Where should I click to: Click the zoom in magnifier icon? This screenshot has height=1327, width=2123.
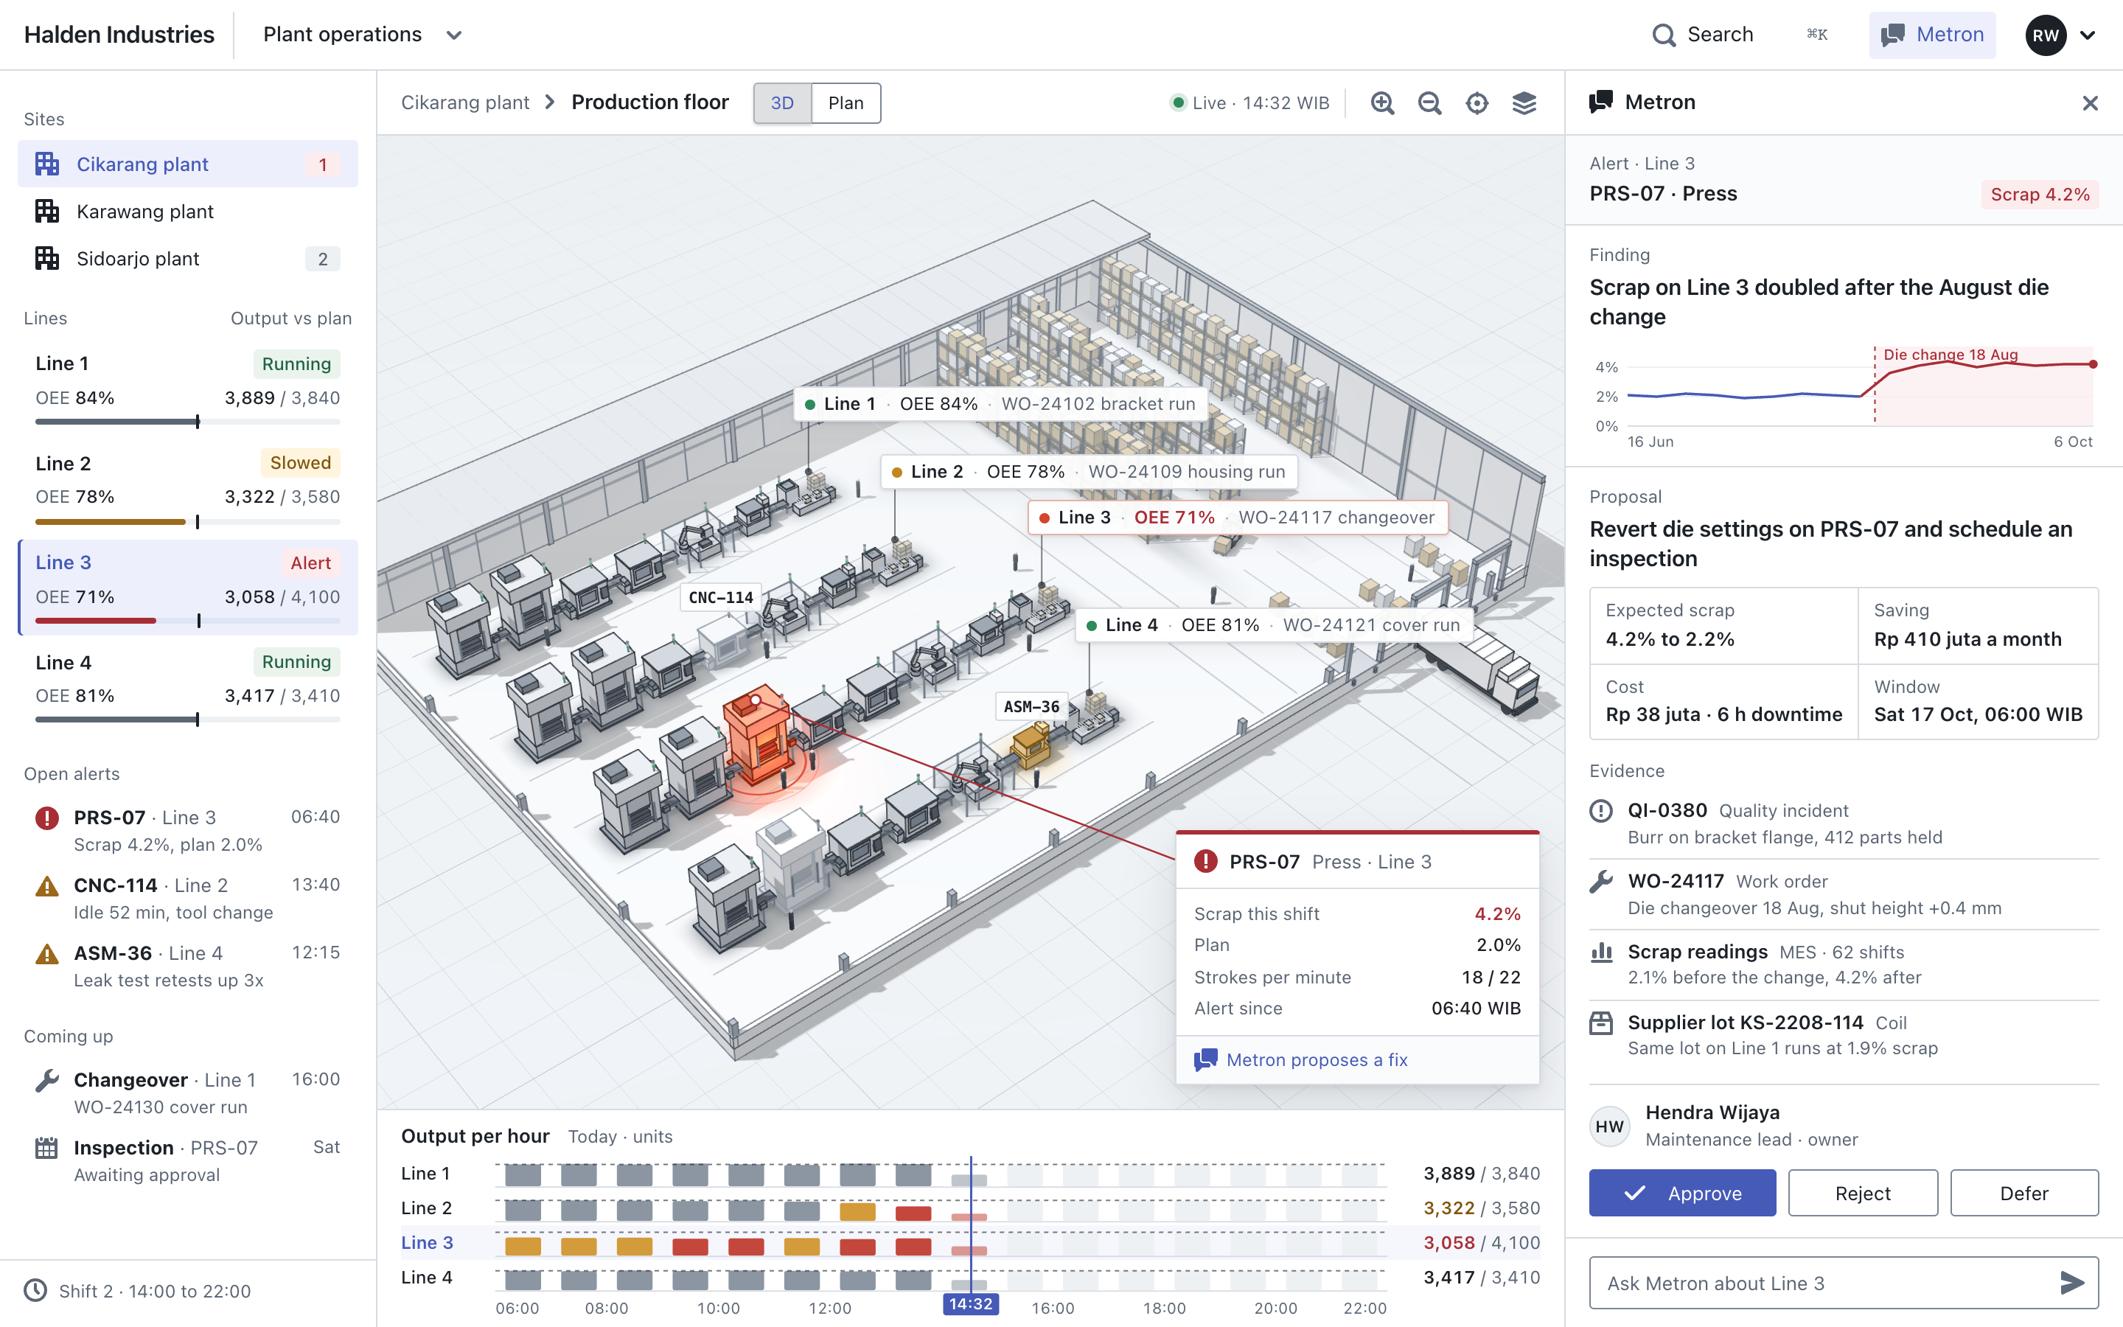(1383, 102)
